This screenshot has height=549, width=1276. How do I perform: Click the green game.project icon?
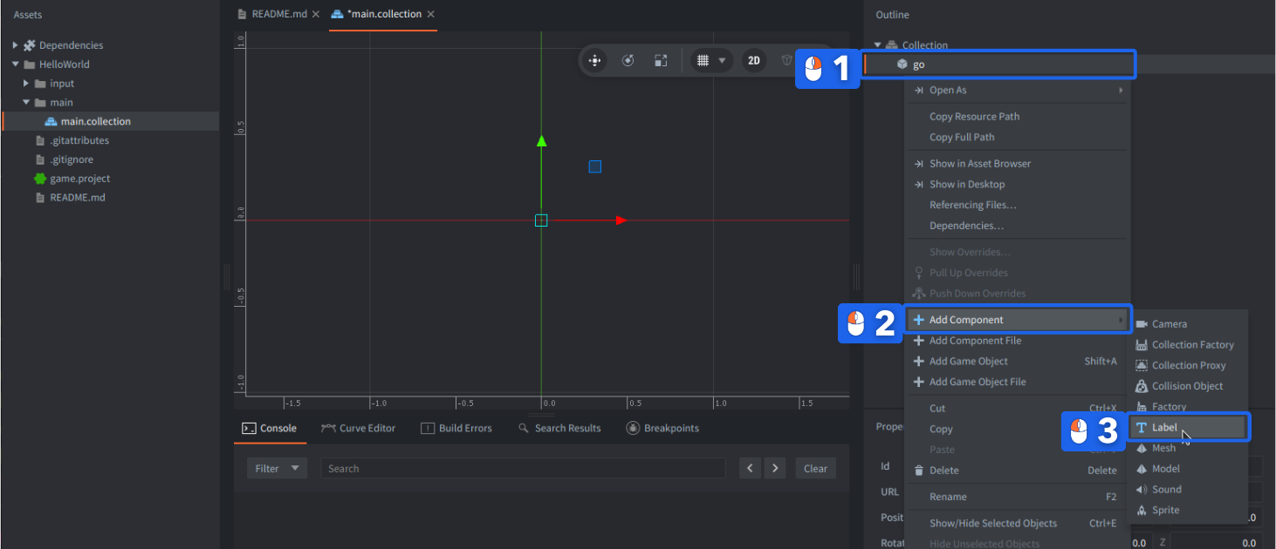pyautogui.click(x=40, y=179)
